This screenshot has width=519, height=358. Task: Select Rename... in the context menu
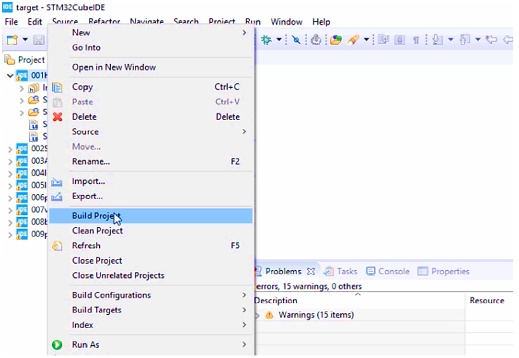(x=151, y=162)
